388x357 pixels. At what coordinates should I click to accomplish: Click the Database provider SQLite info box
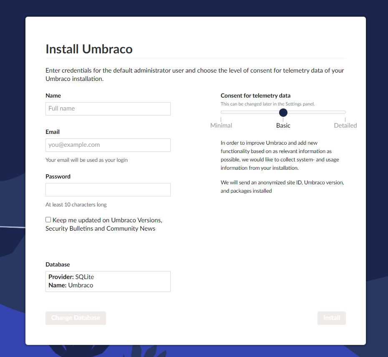point(108,282)
